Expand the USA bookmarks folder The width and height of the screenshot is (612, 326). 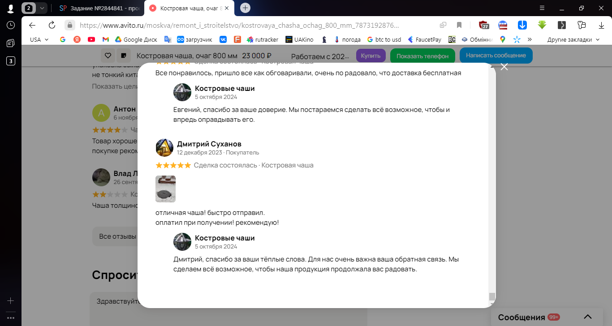[x=39, y=39]
